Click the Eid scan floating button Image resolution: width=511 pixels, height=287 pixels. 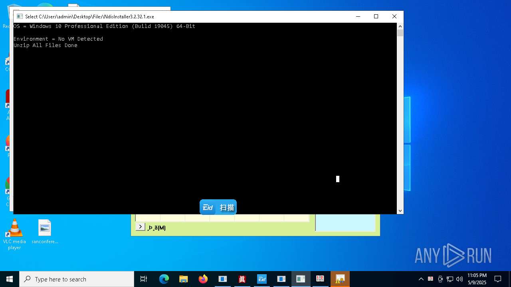218,207
